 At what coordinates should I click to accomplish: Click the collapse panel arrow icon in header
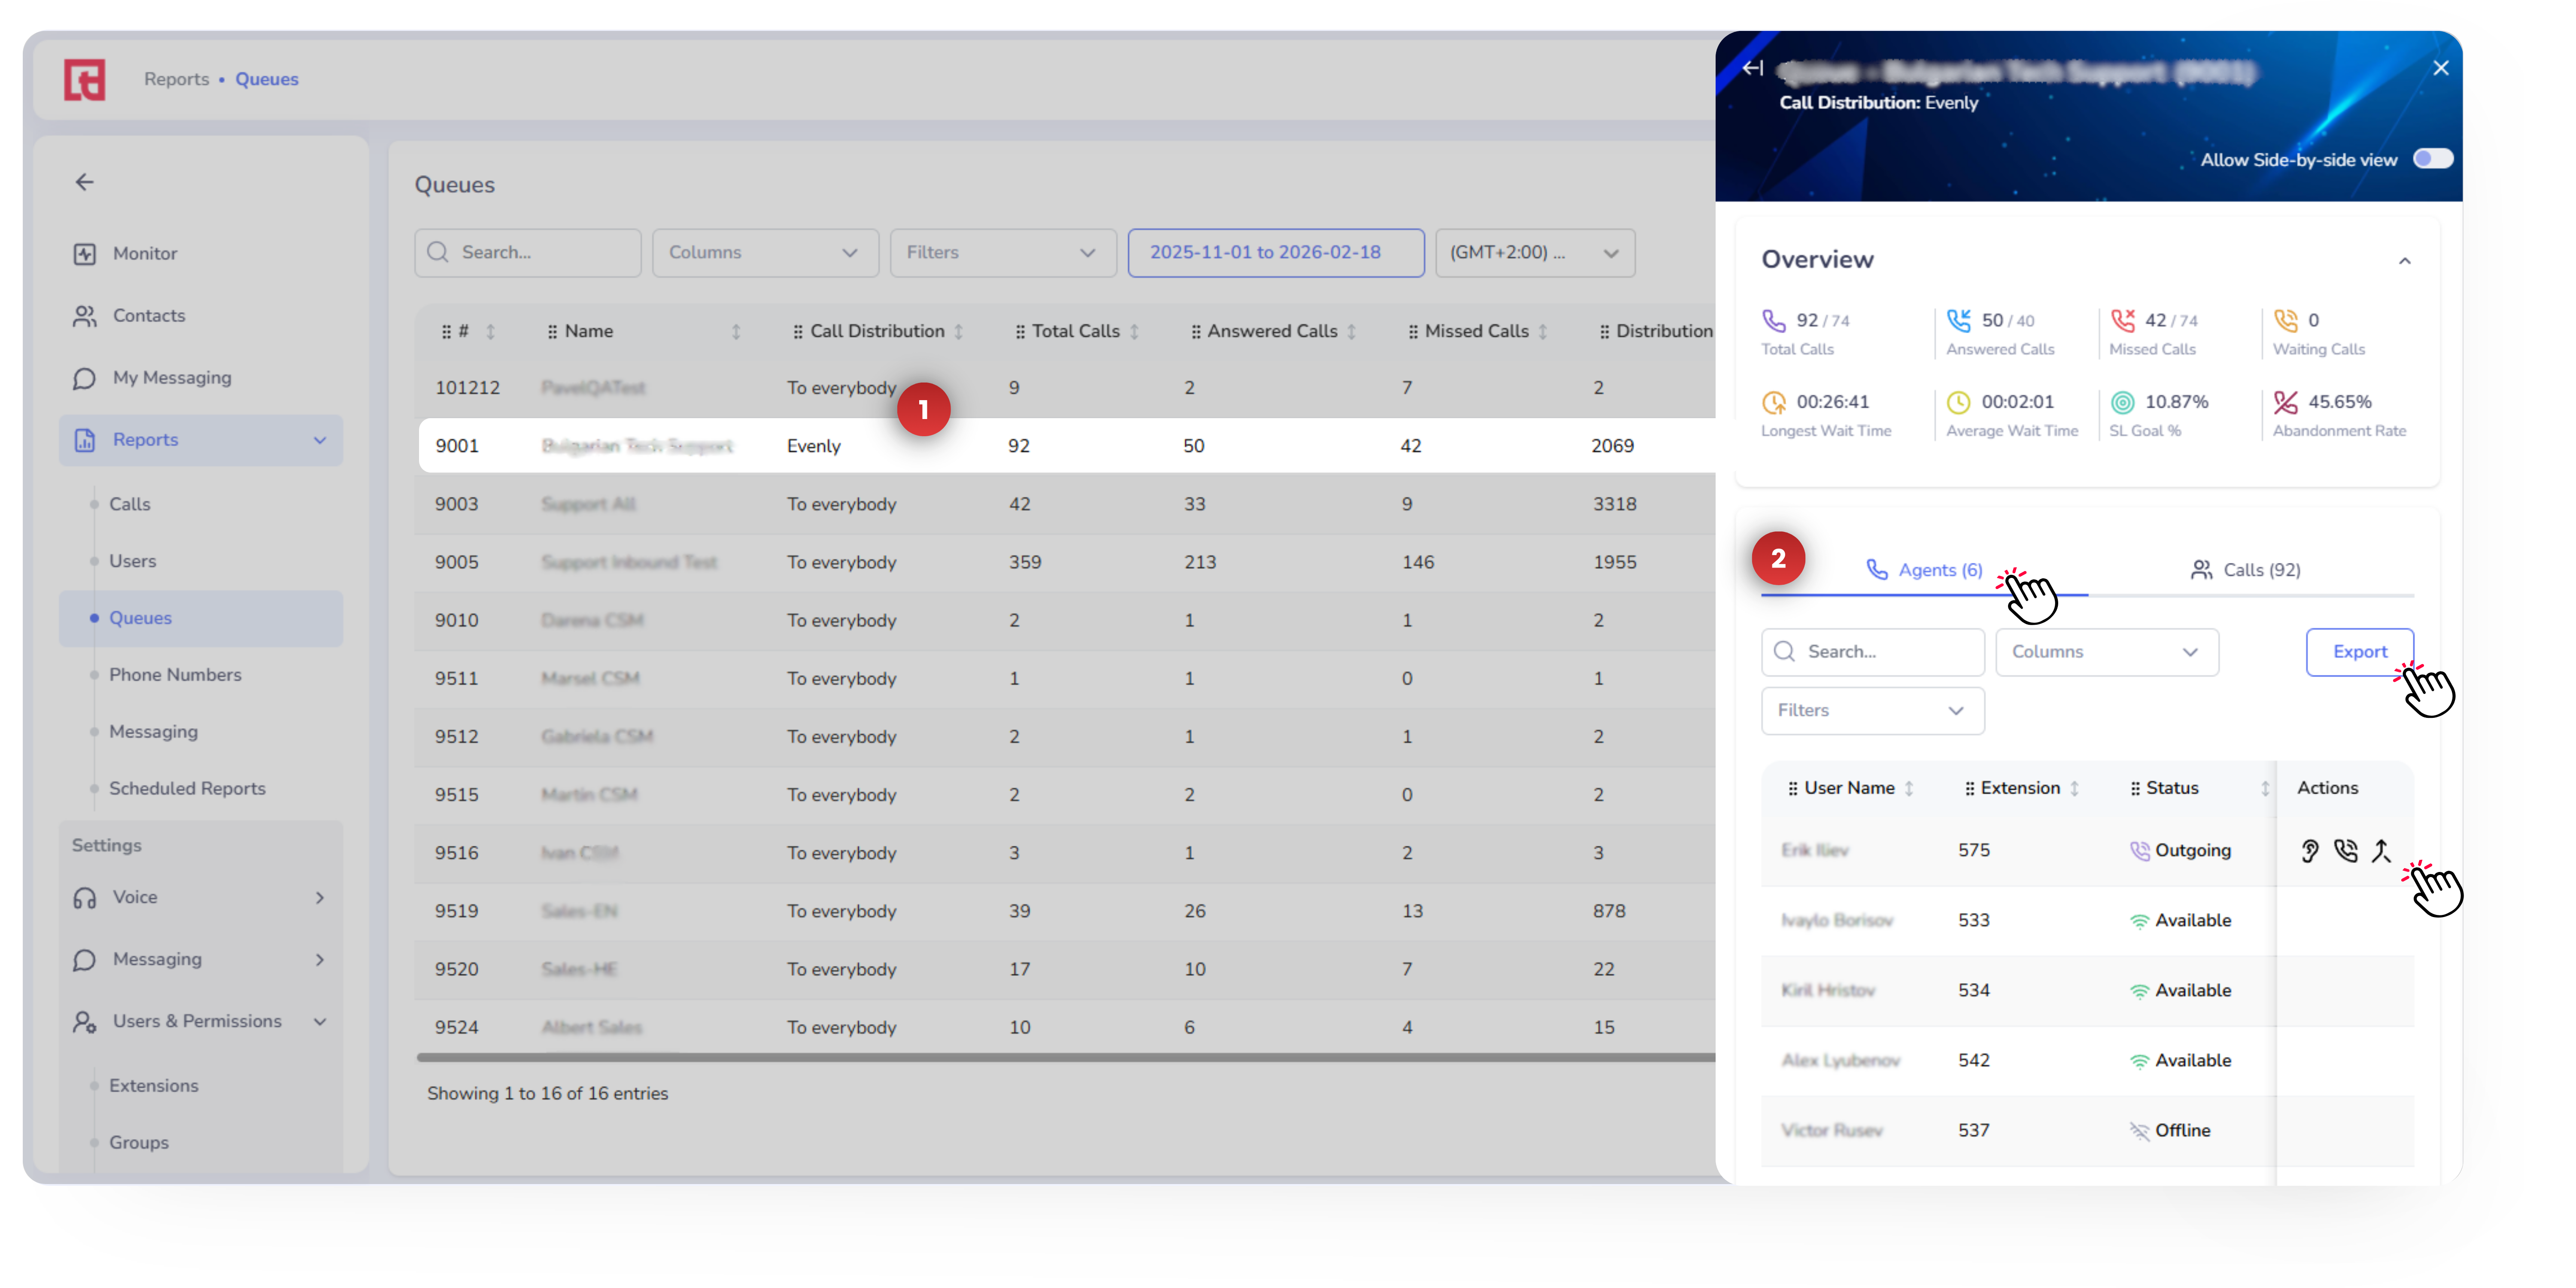(1752, 68)
